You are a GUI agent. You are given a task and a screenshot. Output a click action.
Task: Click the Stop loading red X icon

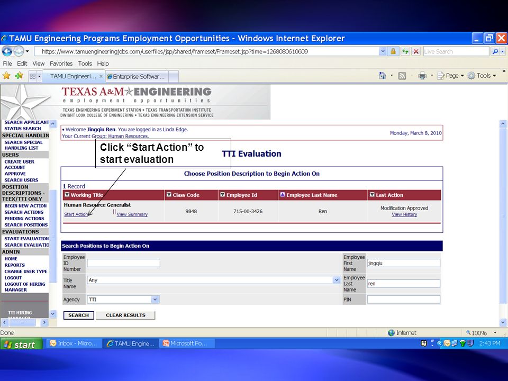point(416,51)
